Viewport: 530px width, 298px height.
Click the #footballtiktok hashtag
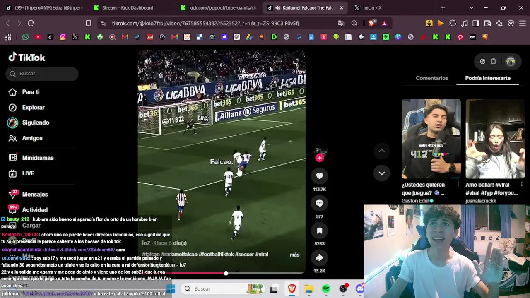(216, 255)
